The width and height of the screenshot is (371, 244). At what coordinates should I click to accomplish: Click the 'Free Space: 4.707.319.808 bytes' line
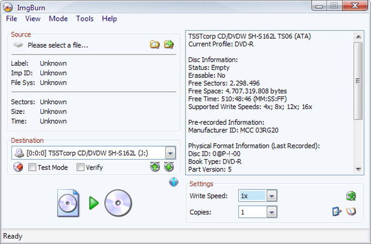(x=237, y=91)
